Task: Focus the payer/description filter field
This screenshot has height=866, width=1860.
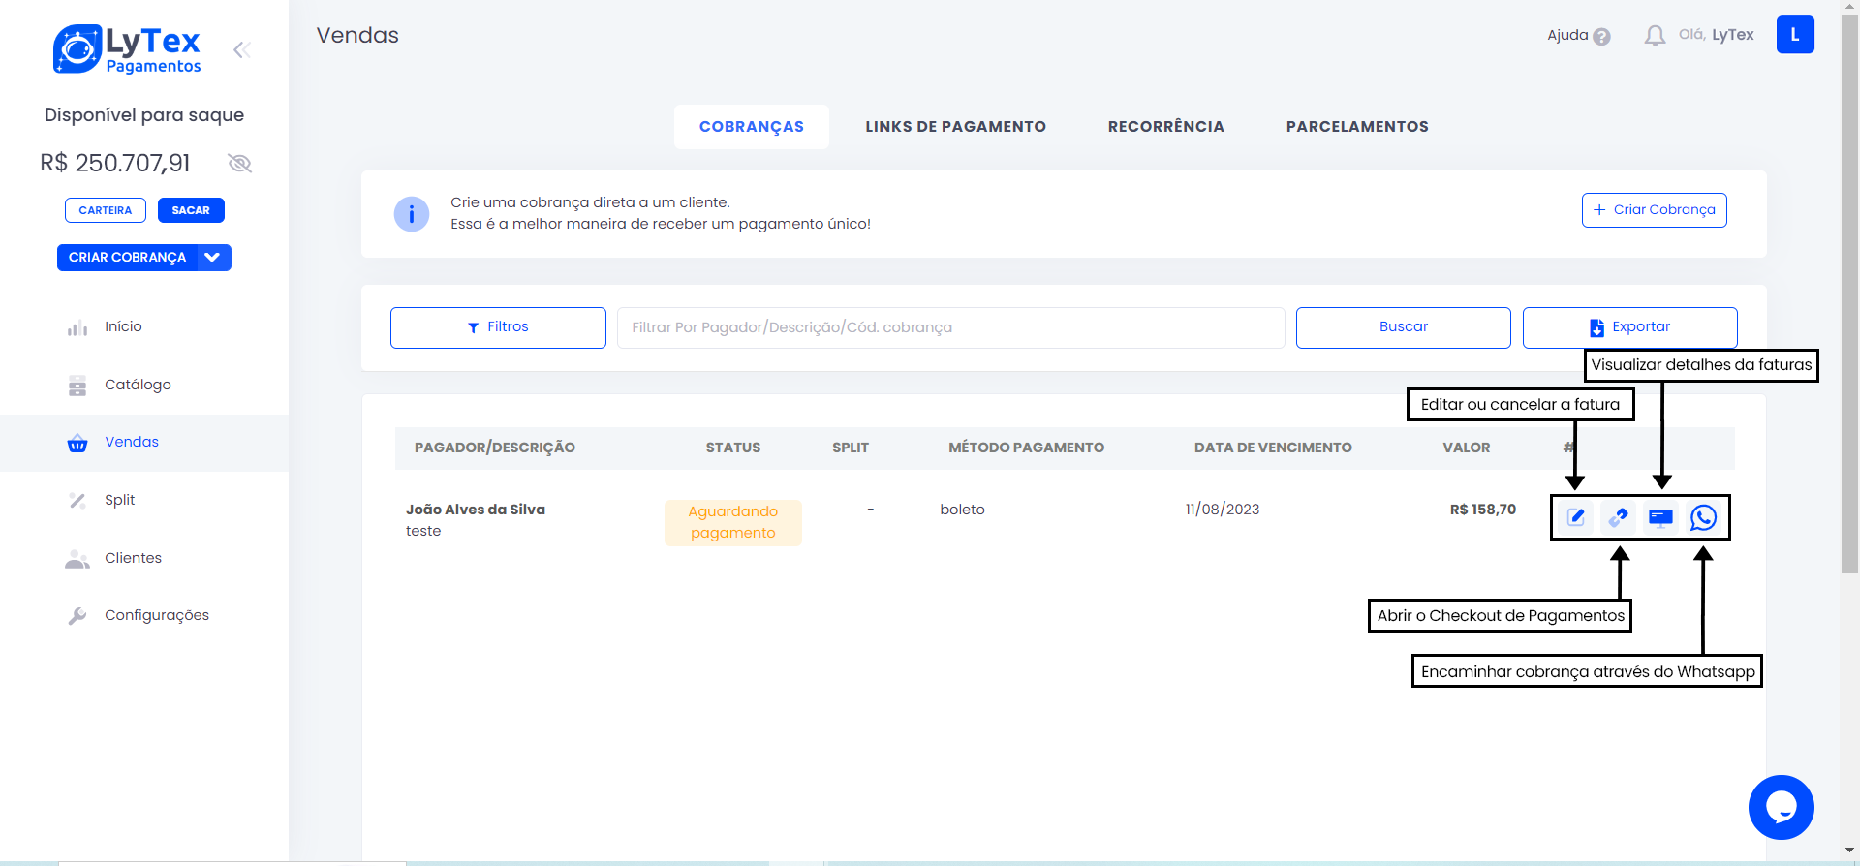Action: click(951, 327)
